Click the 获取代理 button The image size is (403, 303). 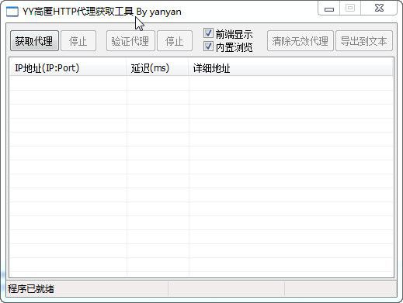[x=34, y=41]
